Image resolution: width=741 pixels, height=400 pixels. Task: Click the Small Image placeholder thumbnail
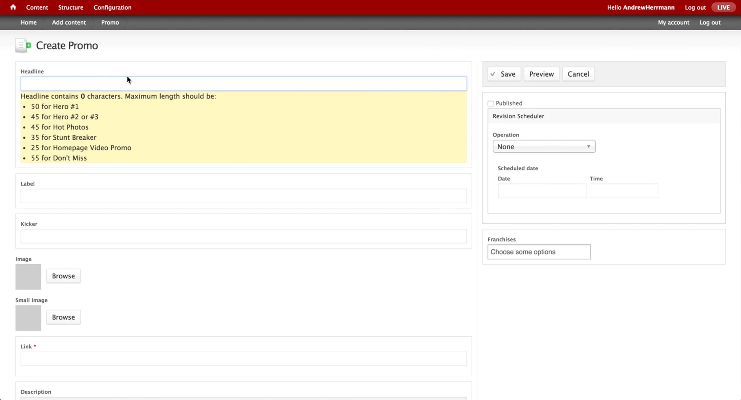[28, 318]
